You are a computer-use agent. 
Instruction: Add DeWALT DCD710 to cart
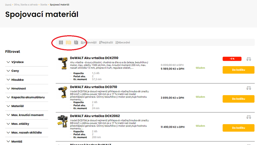tap(238, 99)
